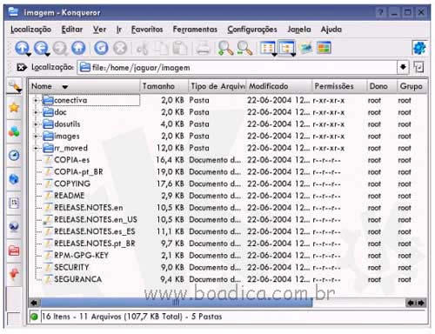Screen dimensions: 435x334
Task: Click the Back navigation arrow
Action: pyautogui.click(x=41, y=48)
